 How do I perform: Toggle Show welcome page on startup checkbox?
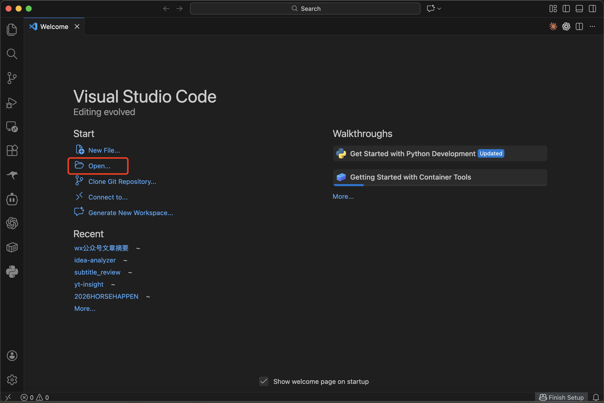264,381
